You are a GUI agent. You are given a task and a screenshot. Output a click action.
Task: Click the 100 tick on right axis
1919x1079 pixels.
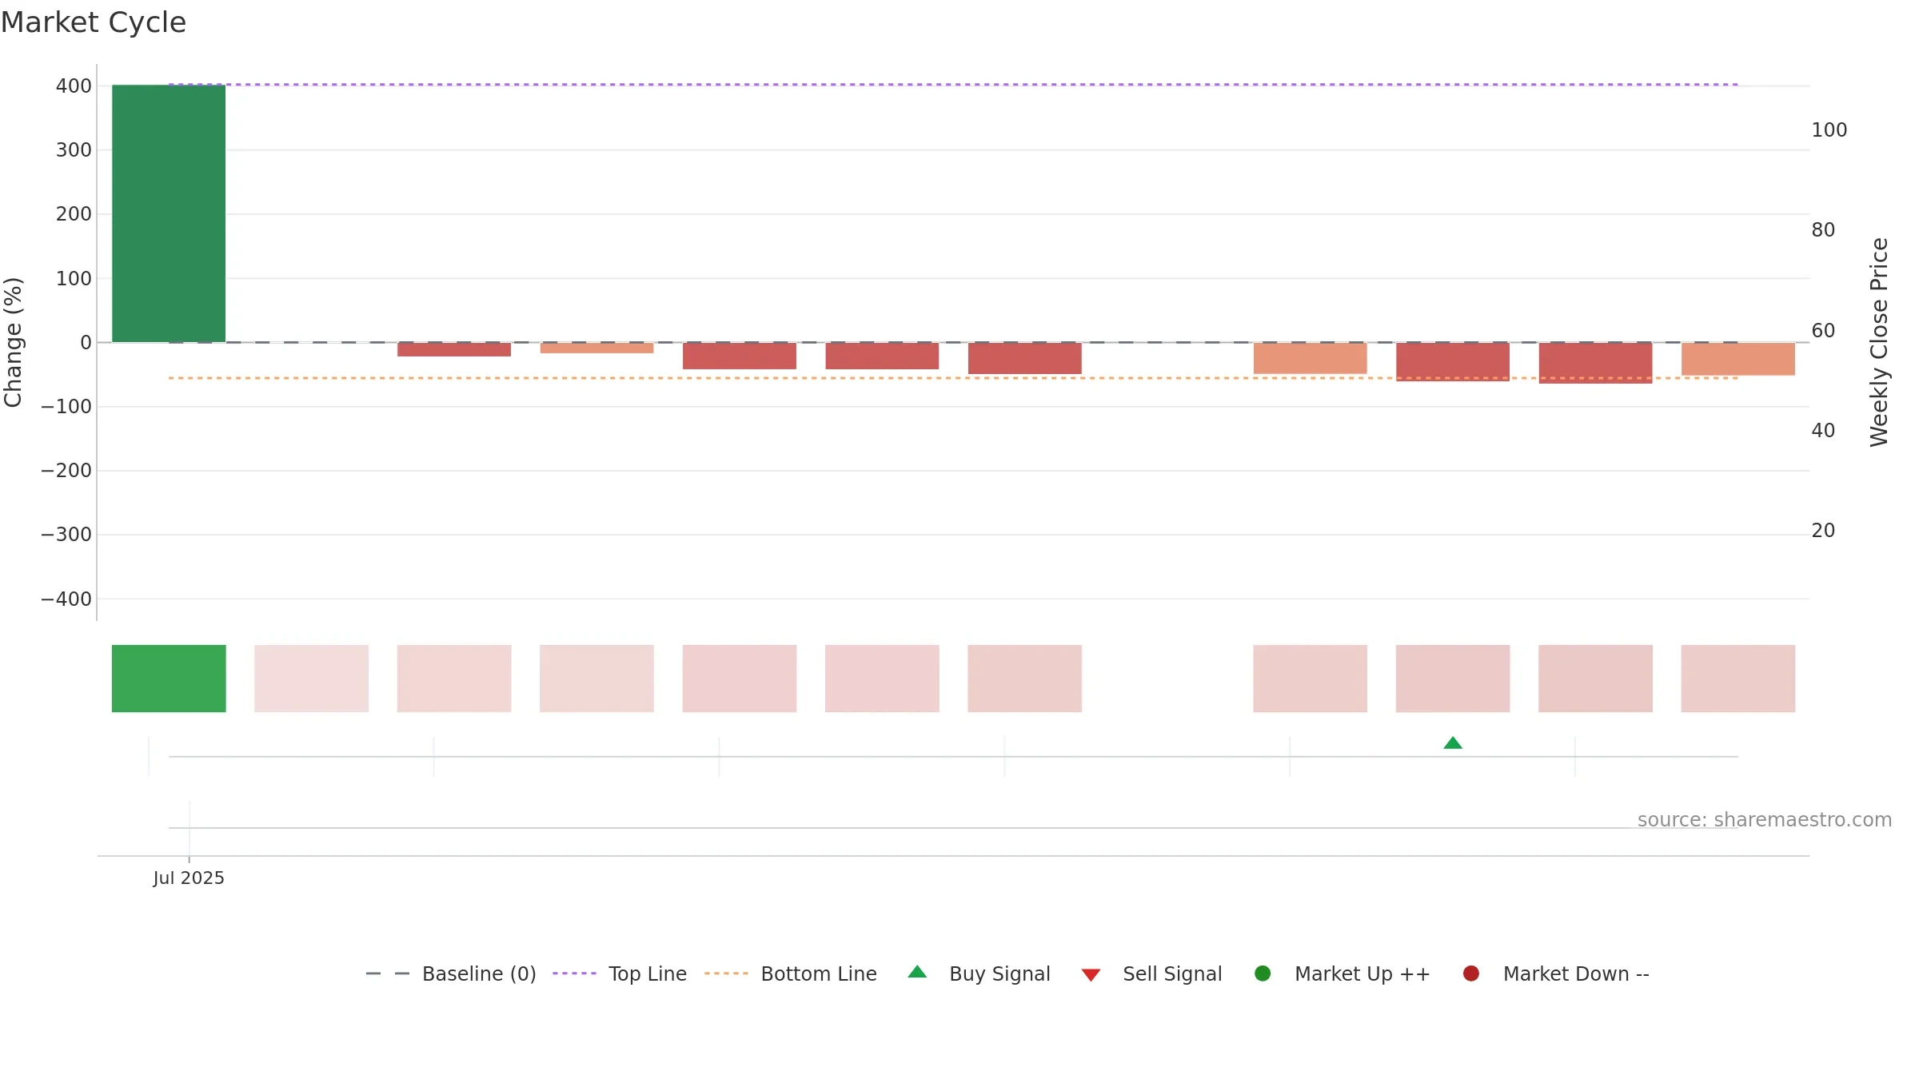[1829, 130]
